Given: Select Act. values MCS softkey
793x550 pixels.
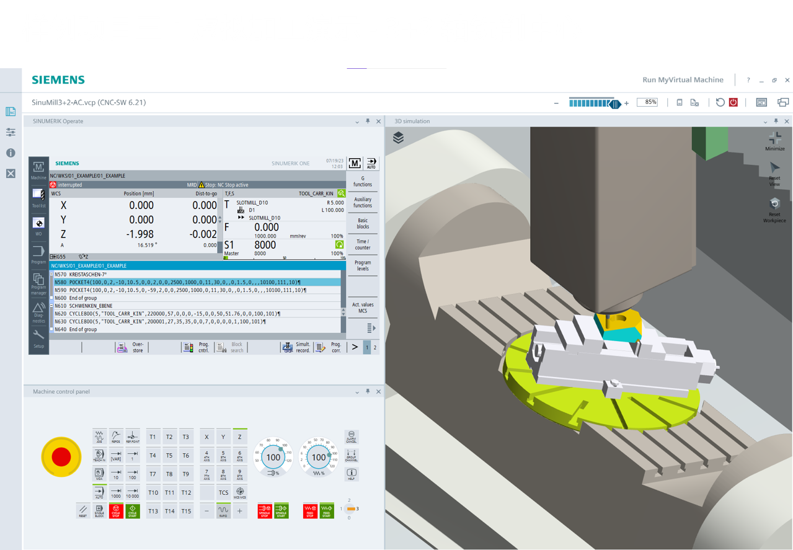Looking at the screenshot, I should click(363, 308).
